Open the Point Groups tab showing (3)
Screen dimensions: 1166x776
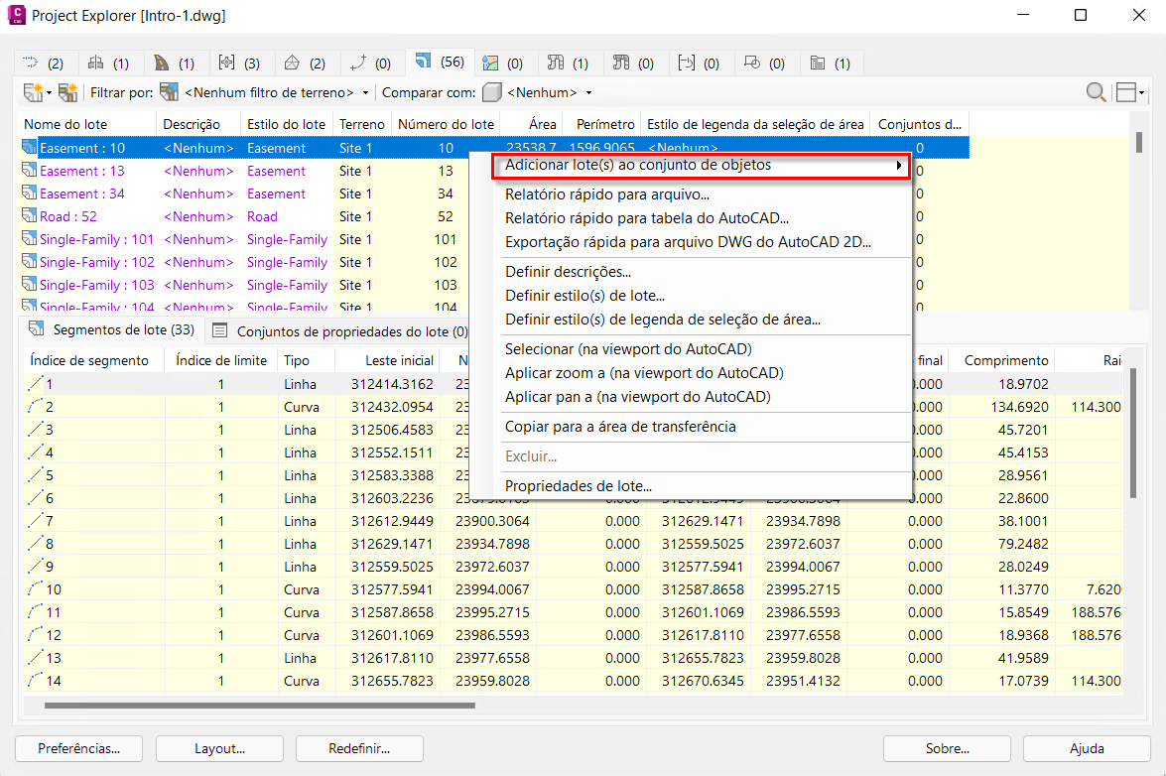238,63
